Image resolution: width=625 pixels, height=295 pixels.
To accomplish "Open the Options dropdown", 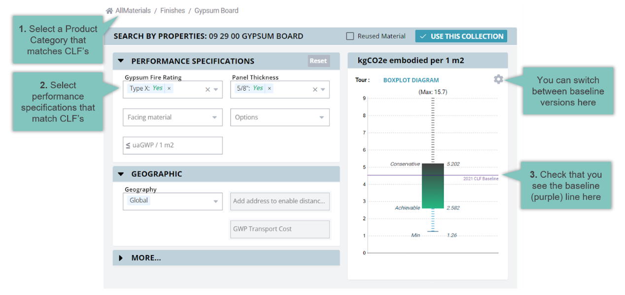I will [279, 118].
